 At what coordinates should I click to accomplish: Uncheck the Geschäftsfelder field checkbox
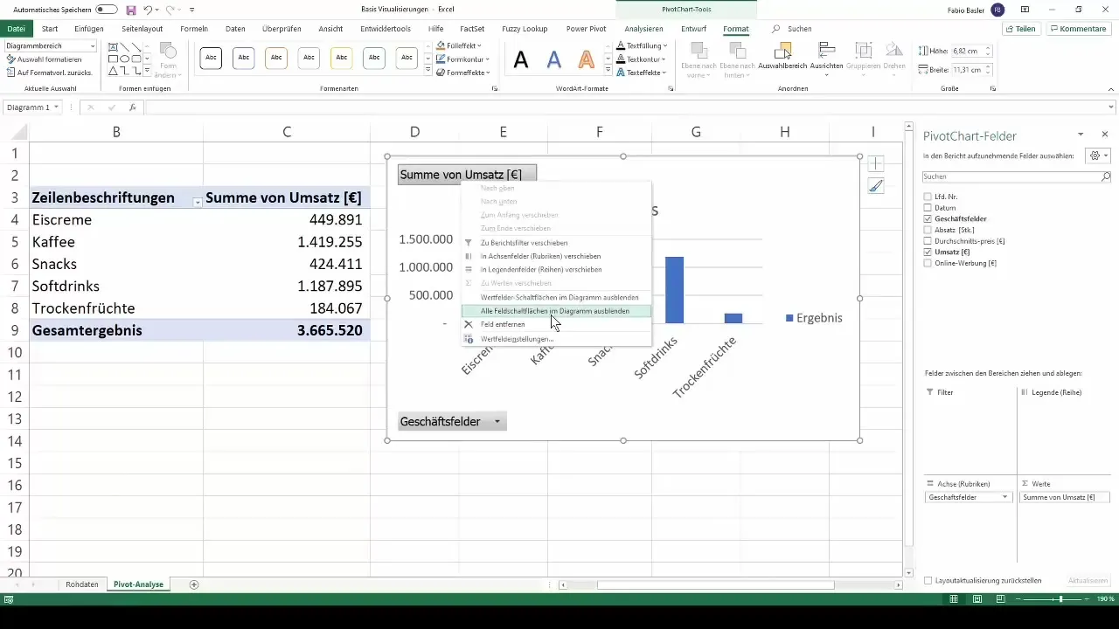[928, 218]
